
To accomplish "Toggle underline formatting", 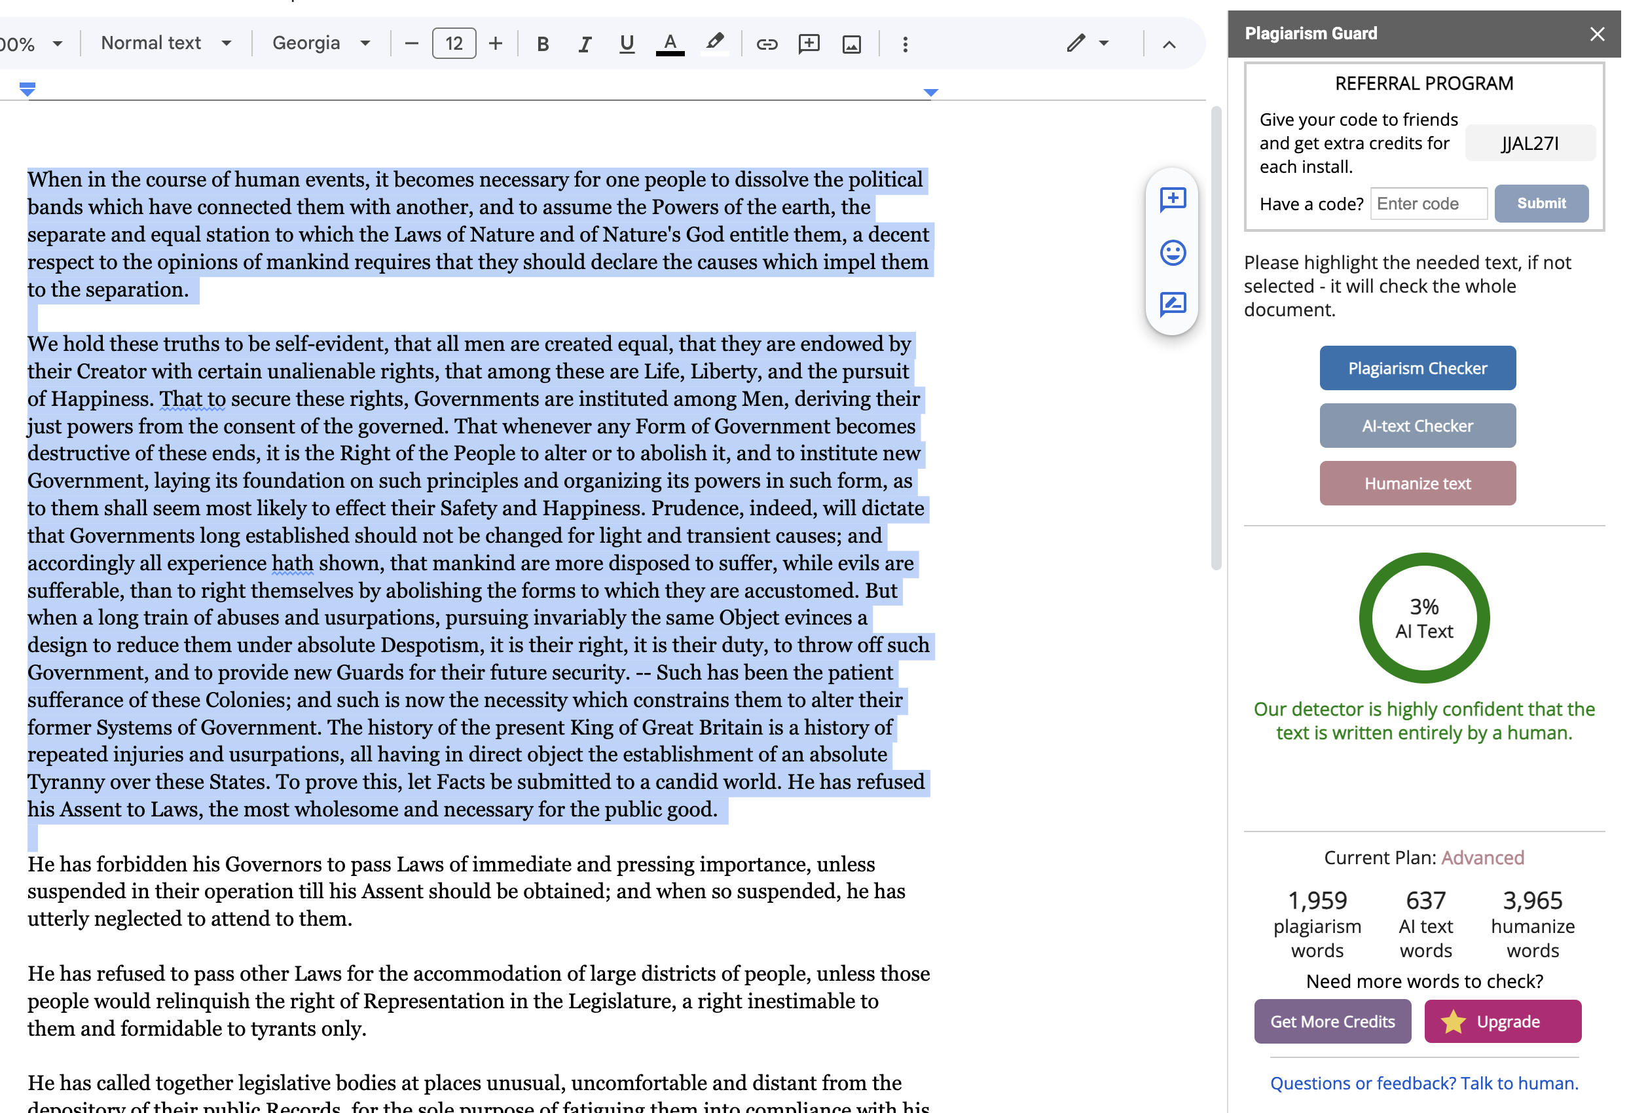I will click(x=627, y=44).
